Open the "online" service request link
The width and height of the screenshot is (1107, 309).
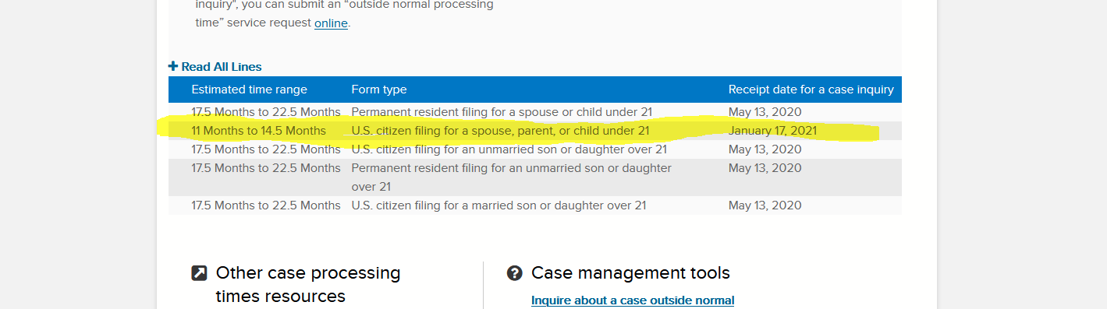(x=331, y=23)
